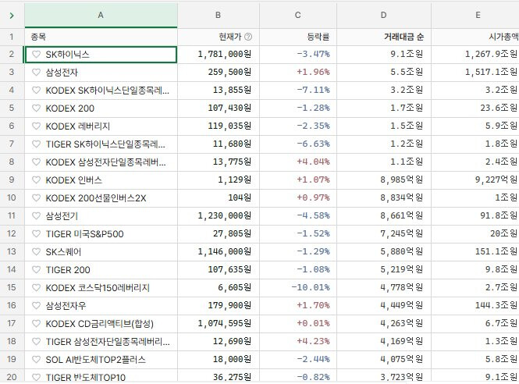Screen dimensions: 519x384
Task: Click heart icon next to TIGER 200
Action: (36, 269)
